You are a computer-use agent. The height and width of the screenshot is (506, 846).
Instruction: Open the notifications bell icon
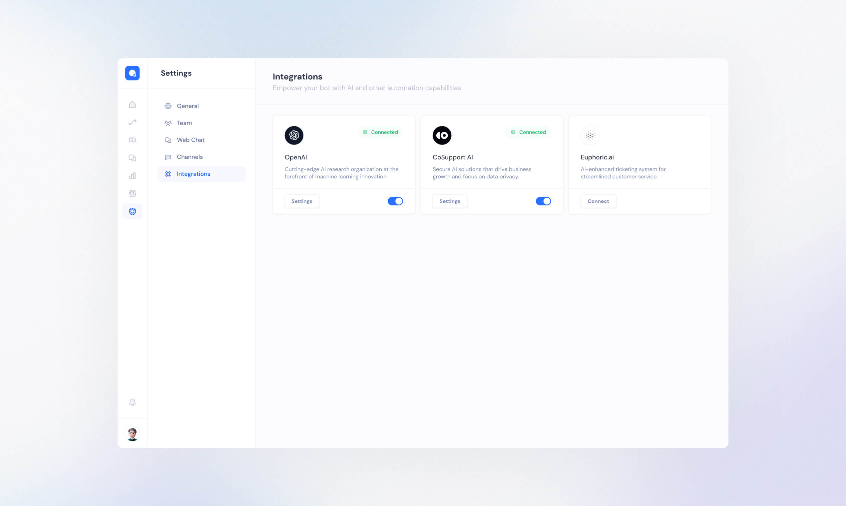[132, 402]
